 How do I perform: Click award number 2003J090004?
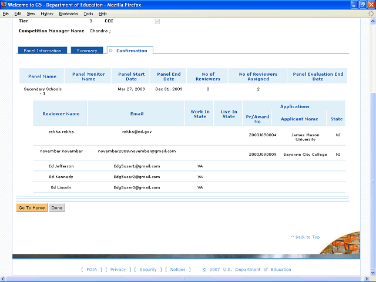pos(263,135)
